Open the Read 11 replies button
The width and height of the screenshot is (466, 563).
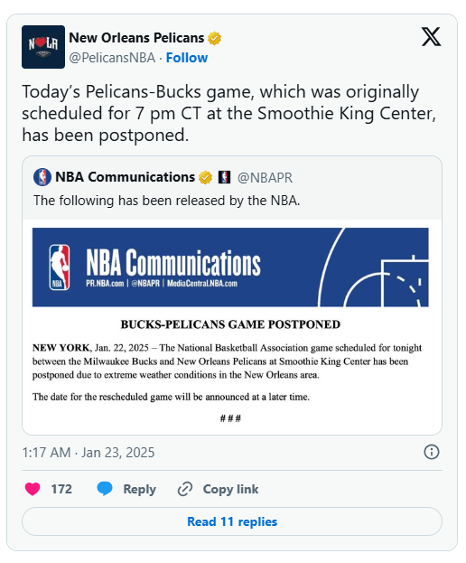point(232,521)
